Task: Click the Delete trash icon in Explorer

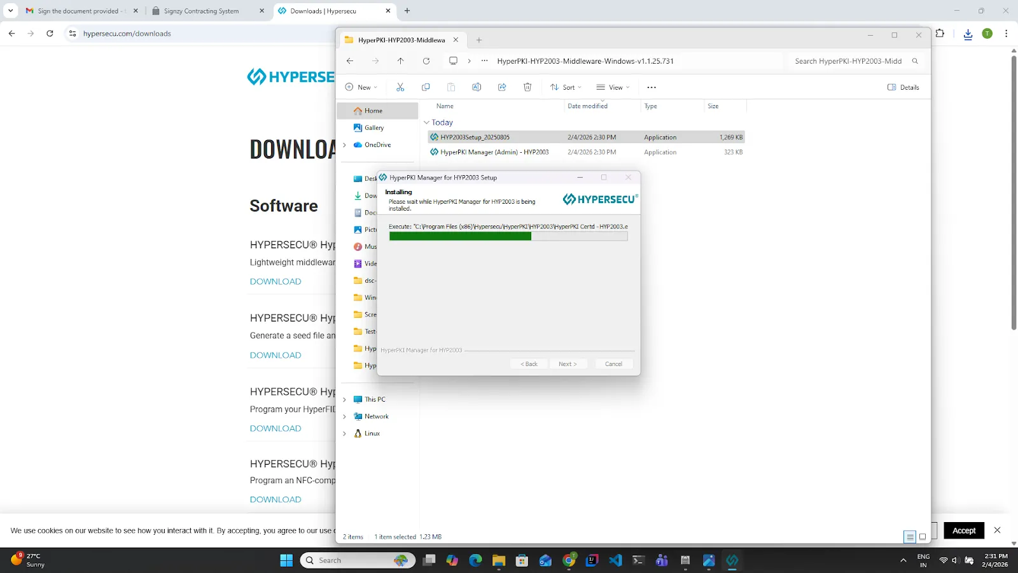Action: 527,87
